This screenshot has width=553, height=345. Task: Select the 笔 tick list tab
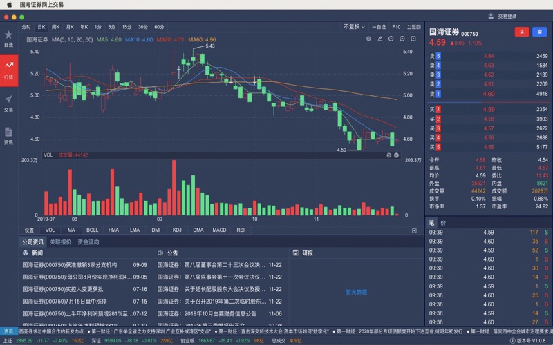[x=431, y=223]
